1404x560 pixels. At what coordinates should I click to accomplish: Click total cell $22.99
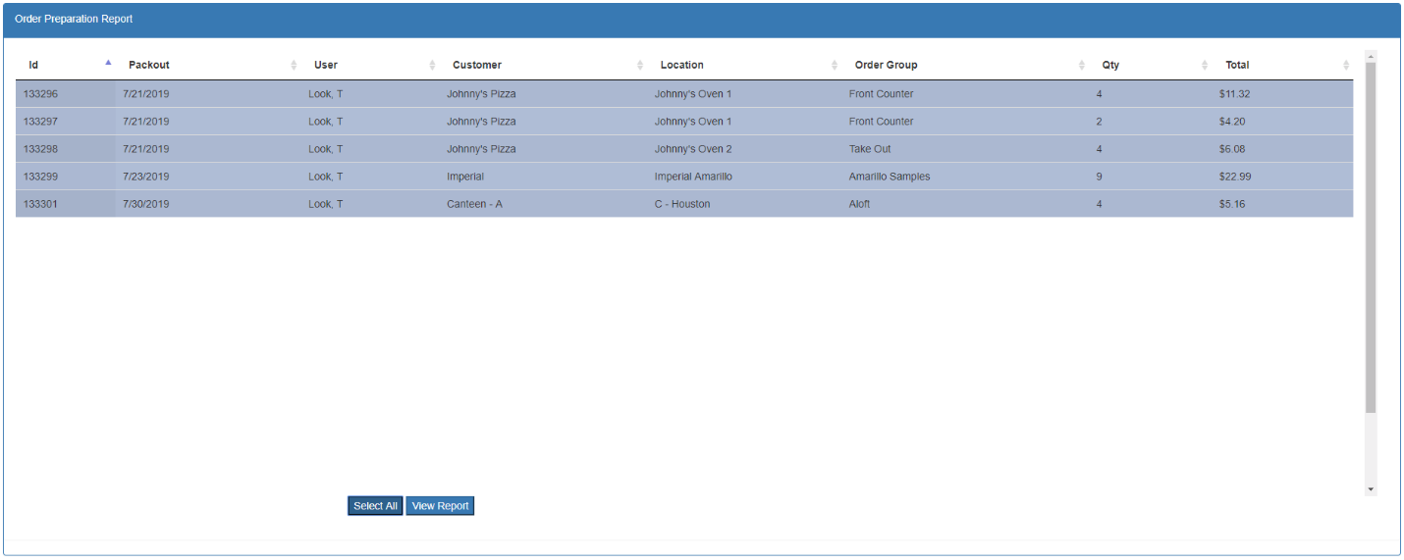[1235, 177]
